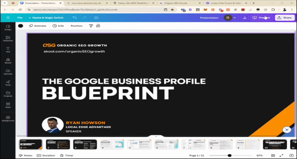The image size is (297, 159).
Task: Open the Draw sidebar tab
Action: click(x=8, y=83)
